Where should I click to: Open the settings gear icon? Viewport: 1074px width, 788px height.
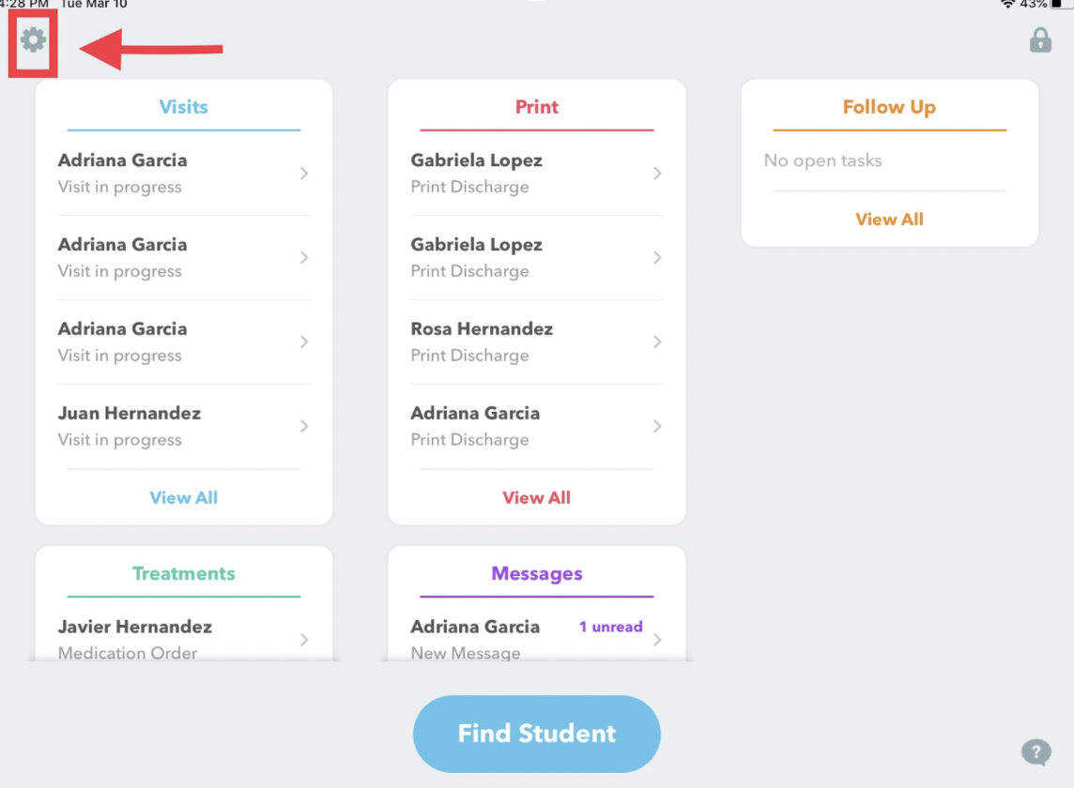(x=34, y=39)
